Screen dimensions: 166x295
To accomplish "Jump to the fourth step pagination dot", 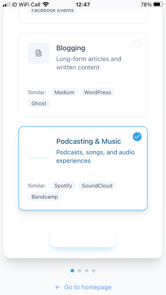I will tap(94, 271).
